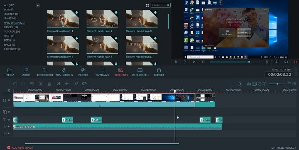This screenshot has width=299, height=150.
Task: Open the Transitions tab
Action: point(64,73)
